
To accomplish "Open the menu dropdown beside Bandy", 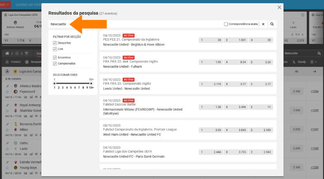I will click(313, 62).
